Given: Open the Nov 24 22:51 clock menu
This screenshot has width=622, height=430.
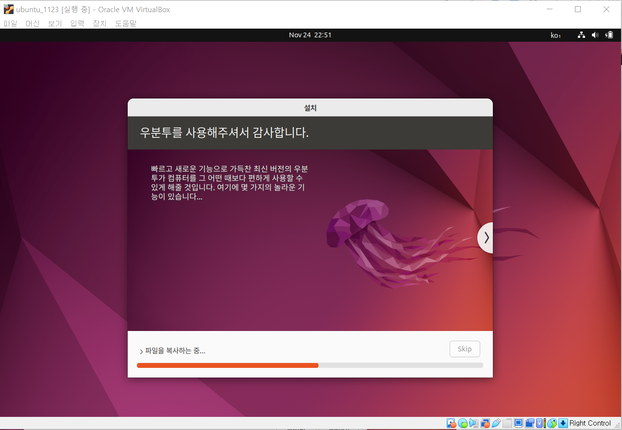Looking at the screenshot, I should pos(310,35).
